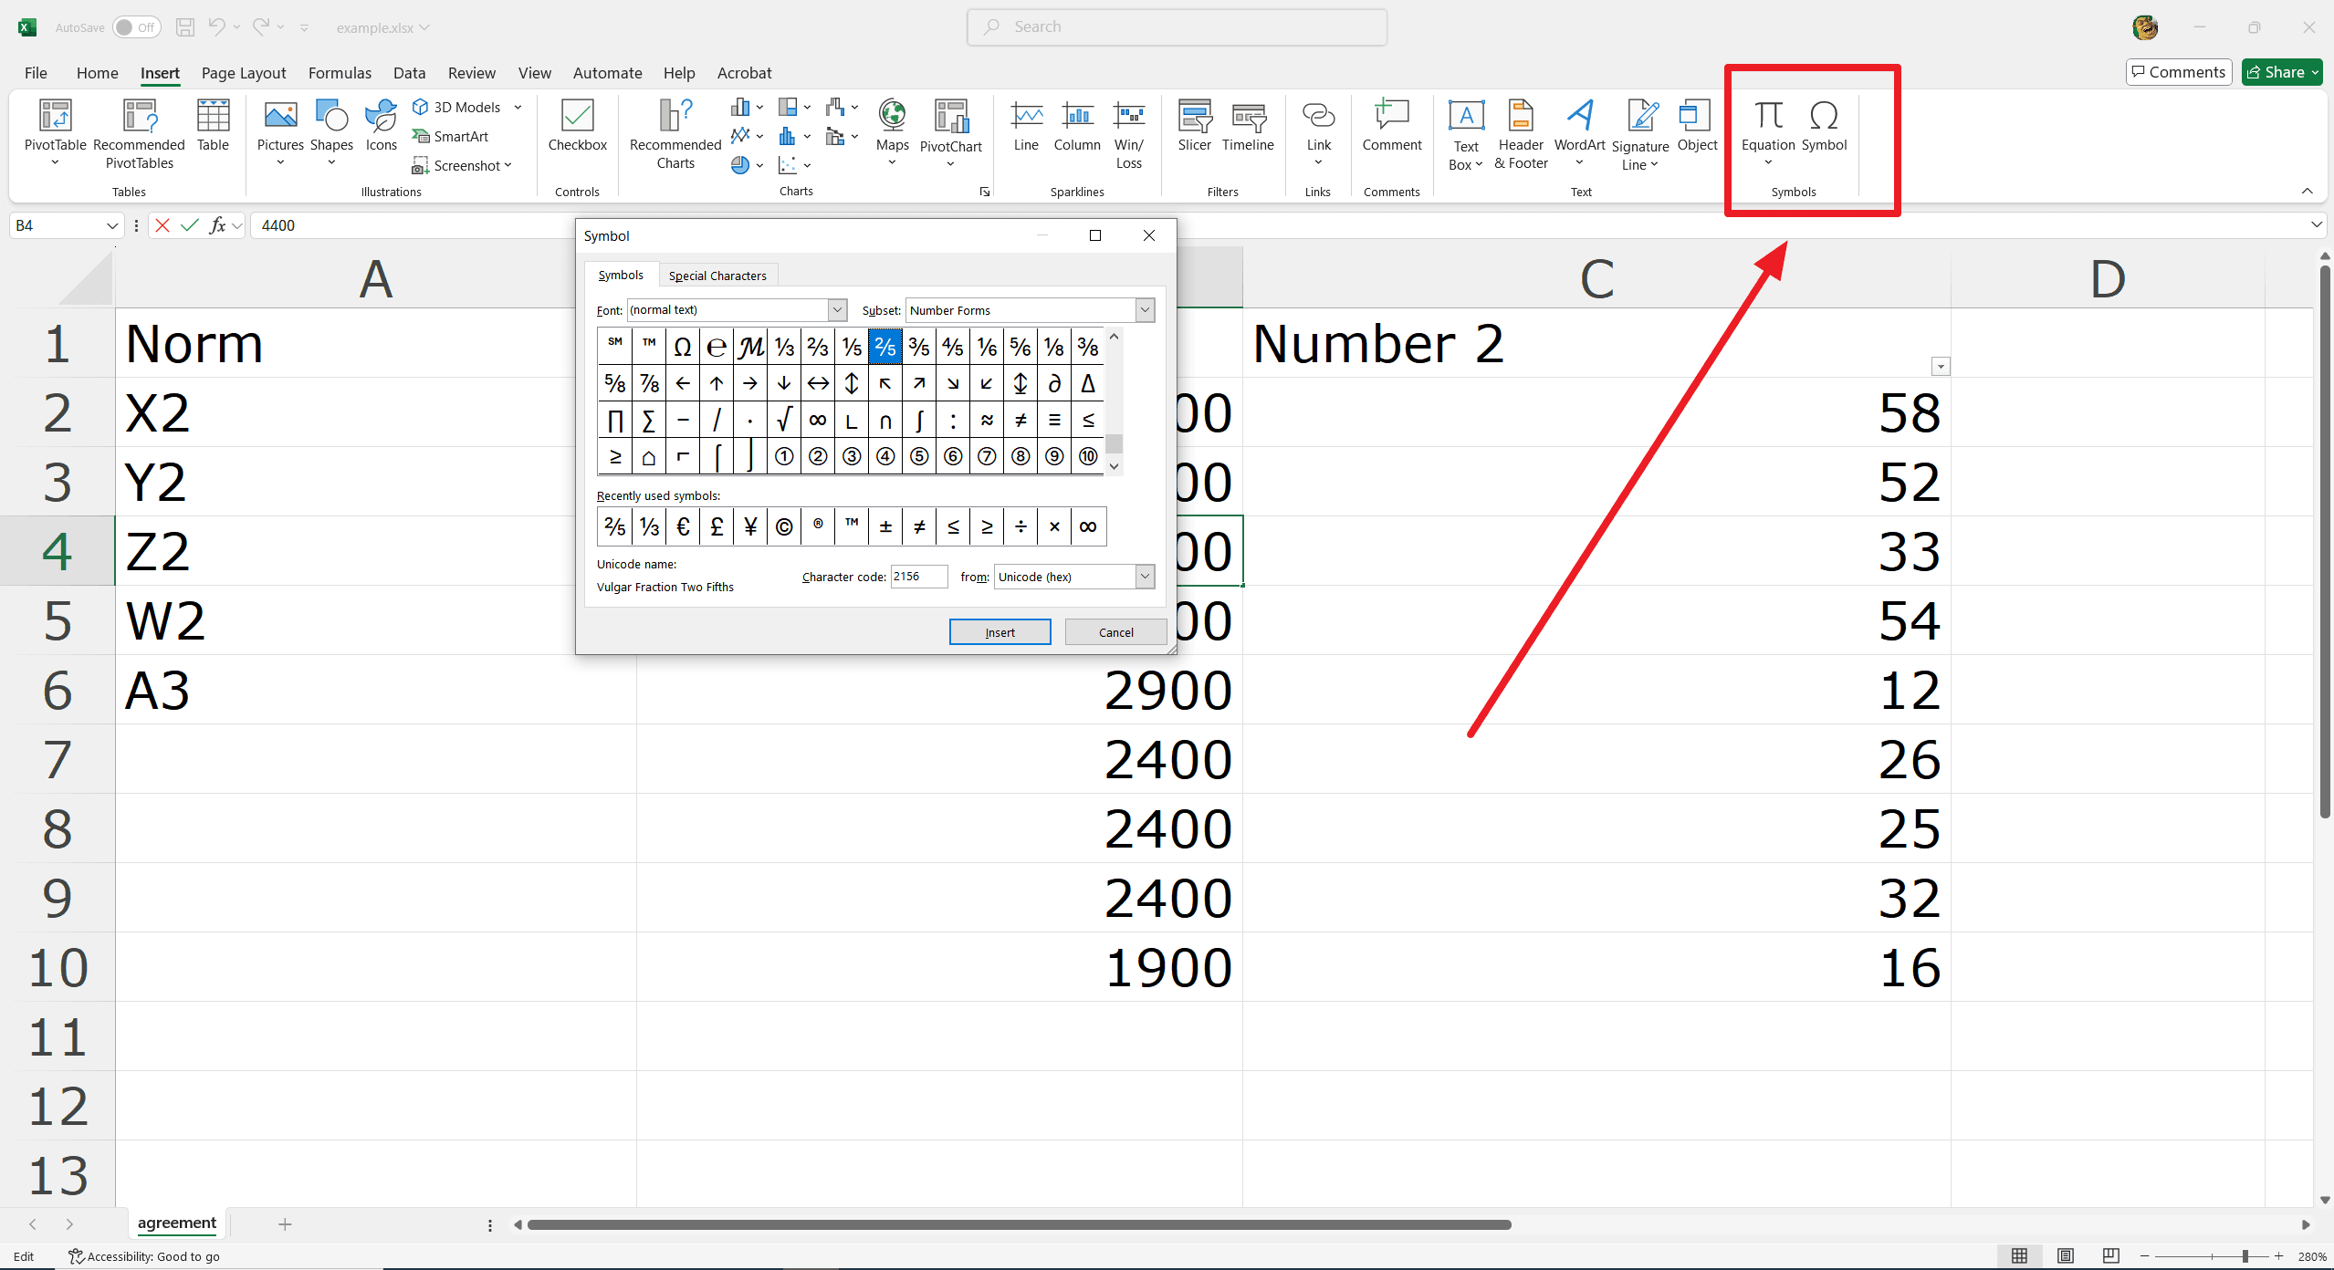Select the Symbols tab in dialog

(x=620, y=276)
